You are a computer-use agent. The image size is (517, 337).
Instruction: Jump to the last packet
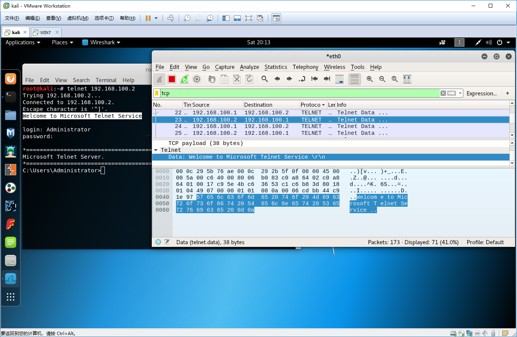(327, 79)
